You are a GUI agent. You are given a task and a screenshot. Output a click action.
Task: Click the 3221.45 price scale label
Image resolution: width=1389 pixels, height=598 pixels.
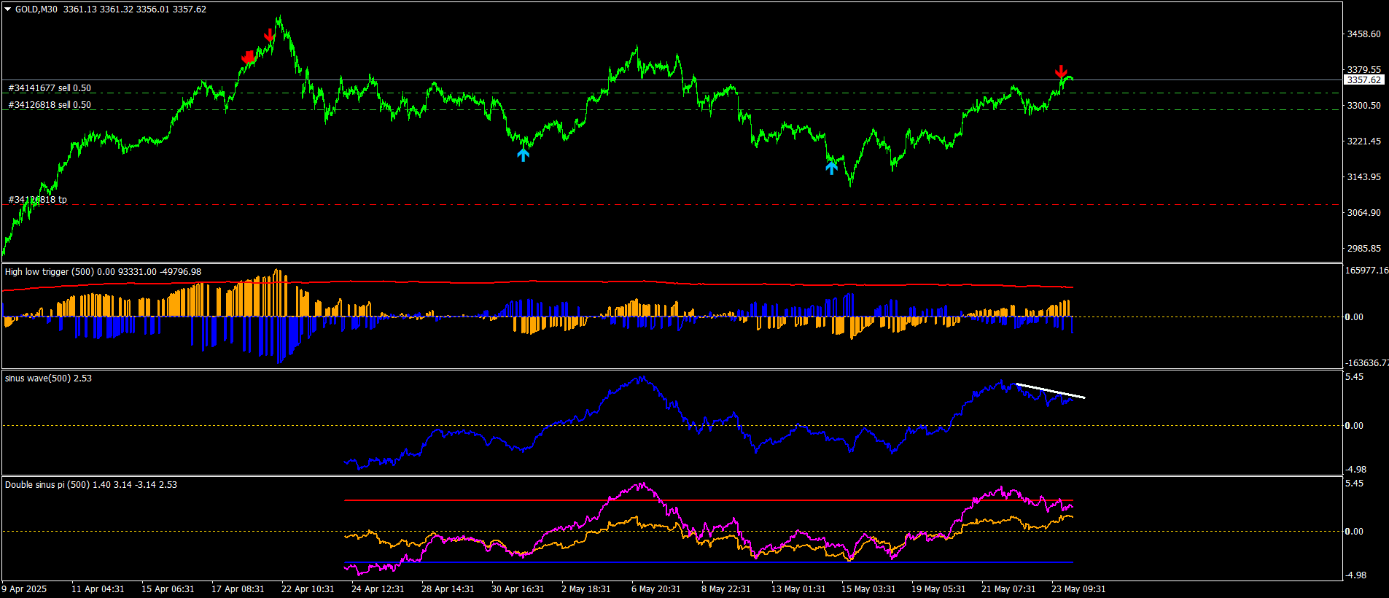pos(1363,141)
